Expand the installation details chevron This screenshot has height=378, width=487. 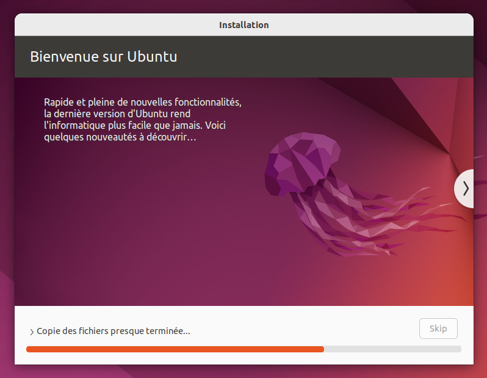pos(32,332)
